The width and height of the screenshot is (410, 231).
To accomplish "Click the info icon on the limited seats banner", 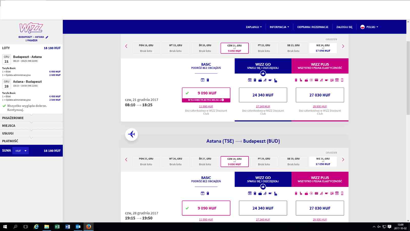I will [223, 100].
